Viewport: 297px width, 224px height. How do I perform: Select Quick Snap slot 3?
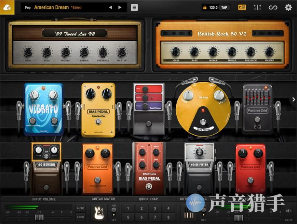155,208
